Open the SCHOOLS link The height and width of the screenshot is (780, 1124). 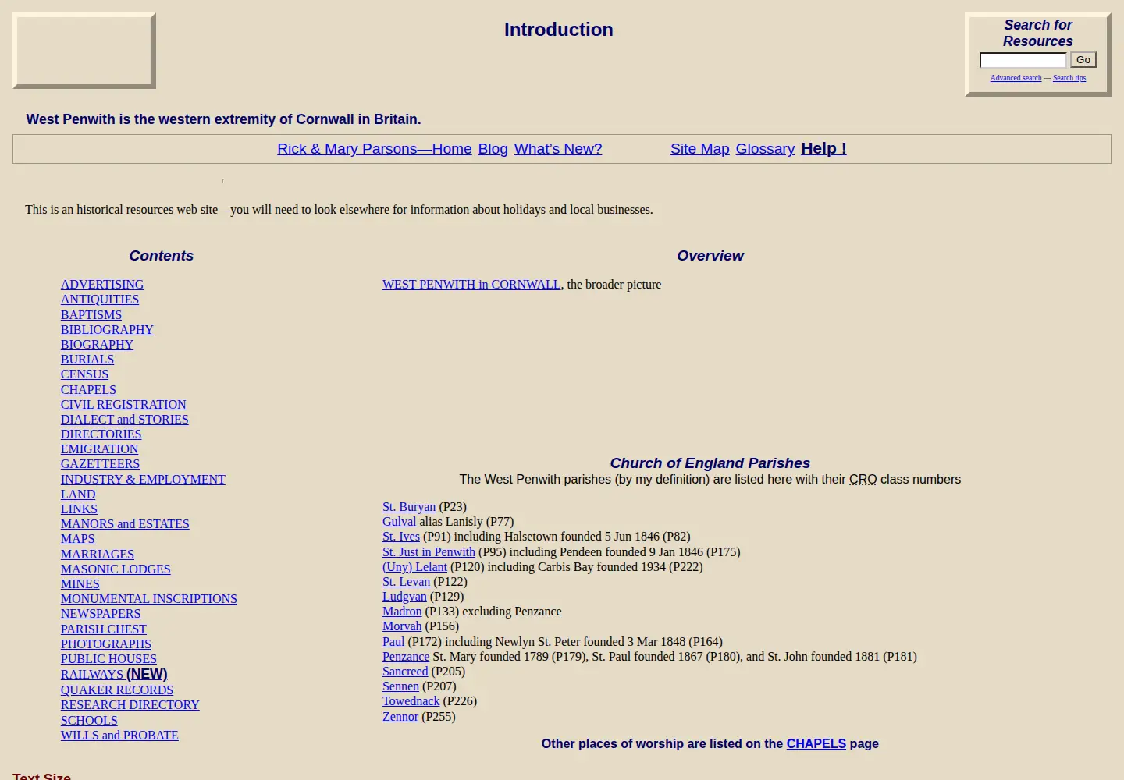coord(89,721)
